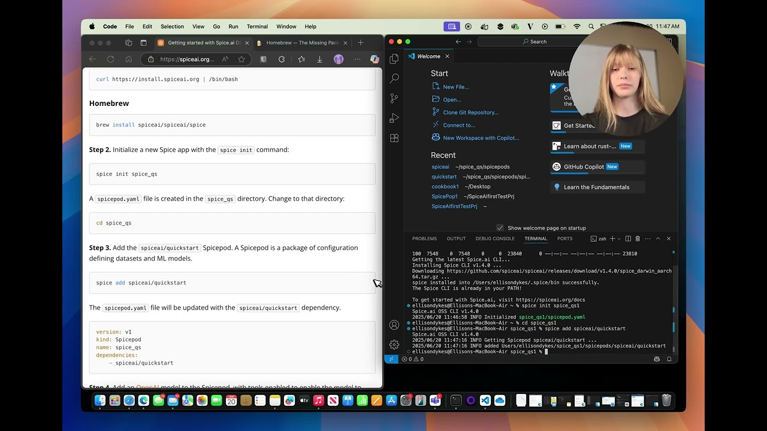The width and height of the screenshot is (767, 431).
Task: Toggle vertical tabs icon in browser
Action: 143,43
